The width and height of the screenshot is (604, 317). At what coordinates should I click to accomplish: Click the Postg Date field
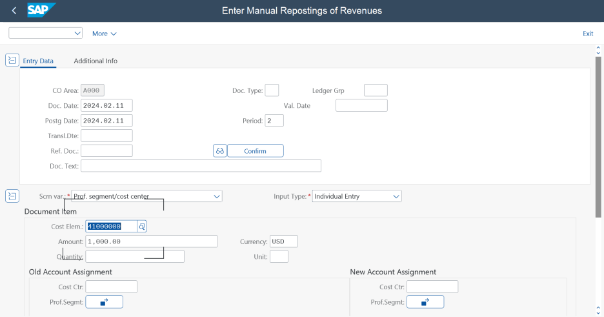coord(106,121)
